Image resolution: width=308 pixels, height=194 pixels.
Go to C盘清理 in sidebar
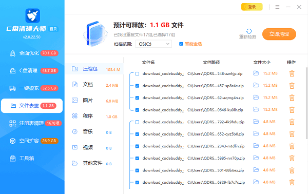click(x=32, y=71)
